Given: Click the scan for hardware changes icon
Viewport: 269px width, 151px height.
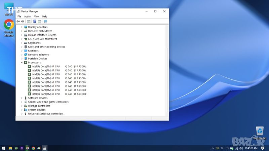Looking at the screenshot, I should [45, 21].
